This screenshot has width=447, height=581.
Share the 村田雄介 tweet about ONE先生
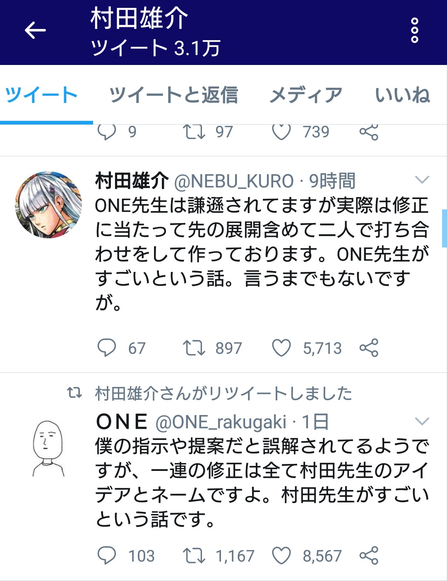pos(369,348)
